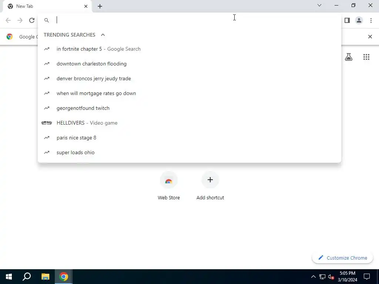
Task: Open Chrome three-dot menu
Action: 371,20
